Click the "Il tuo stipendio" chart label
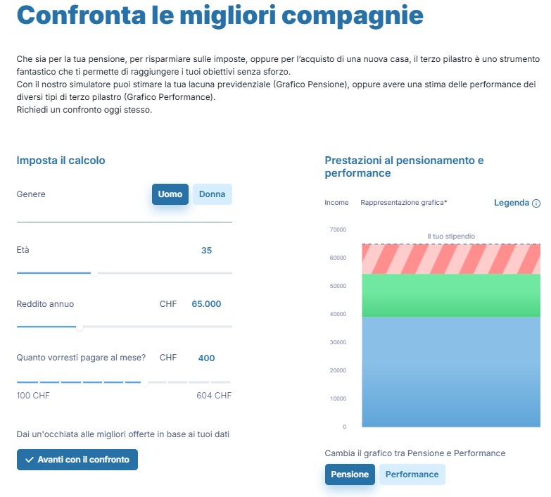 (451, 237)
